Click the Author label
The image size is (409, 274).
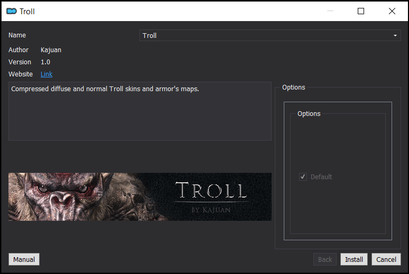pos(18,50)
